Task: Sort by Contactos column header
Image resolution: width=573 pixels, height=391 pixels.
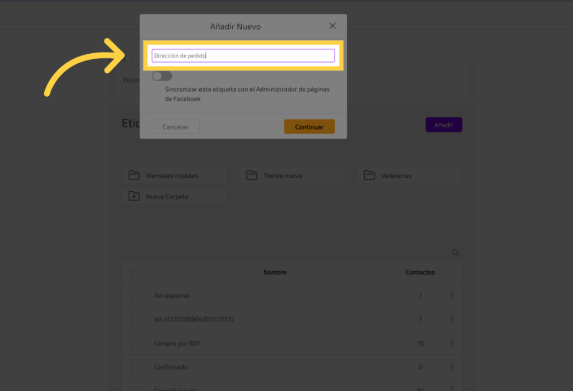Action: click(420, 272)
